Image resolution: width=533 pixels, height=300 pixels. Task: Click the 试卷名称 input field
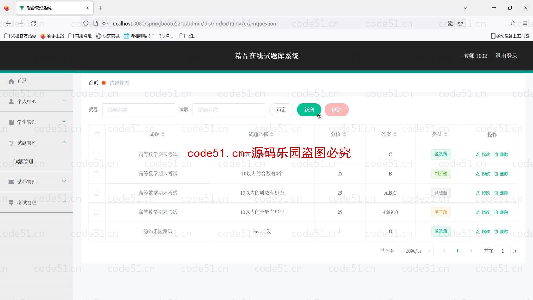(x=139, y=110)
